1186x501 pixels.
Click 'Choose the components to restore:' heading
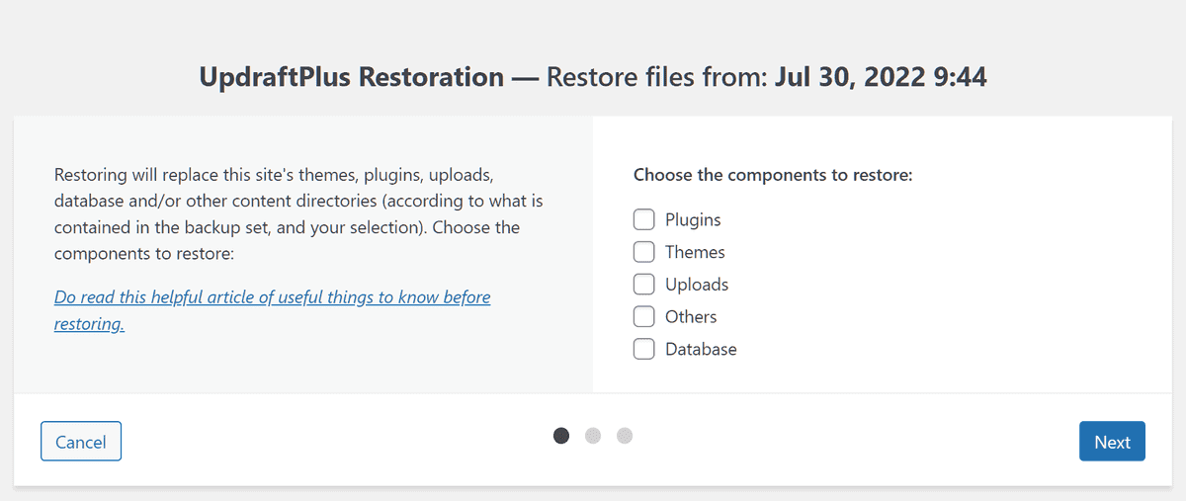772,175
